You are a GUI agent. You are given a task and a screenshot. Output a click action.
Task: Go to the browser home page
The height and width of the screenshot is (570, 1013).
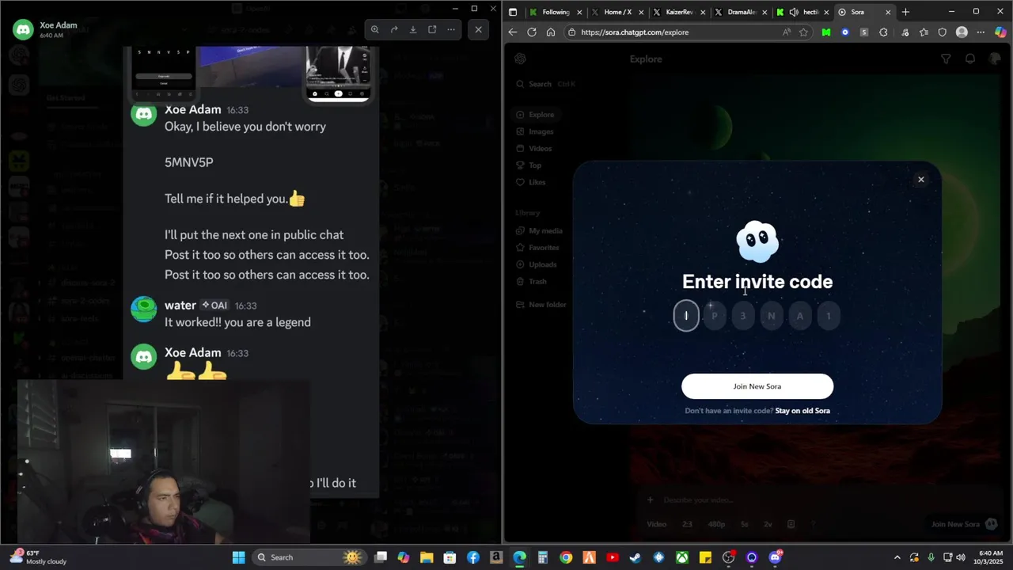(551, 32)
